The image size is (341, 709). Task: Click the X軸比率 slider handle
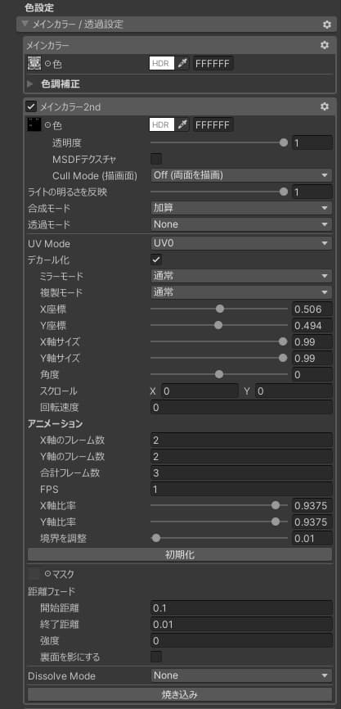pos(276,505)
